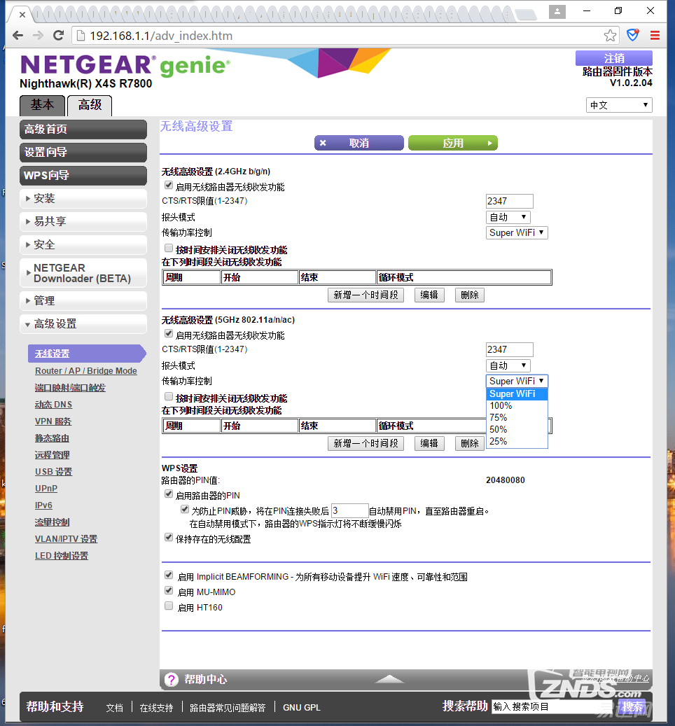Switch to the 基本 tab
Image resolution: width=675 pixels, height=726 pixels.
click(42, 105)
